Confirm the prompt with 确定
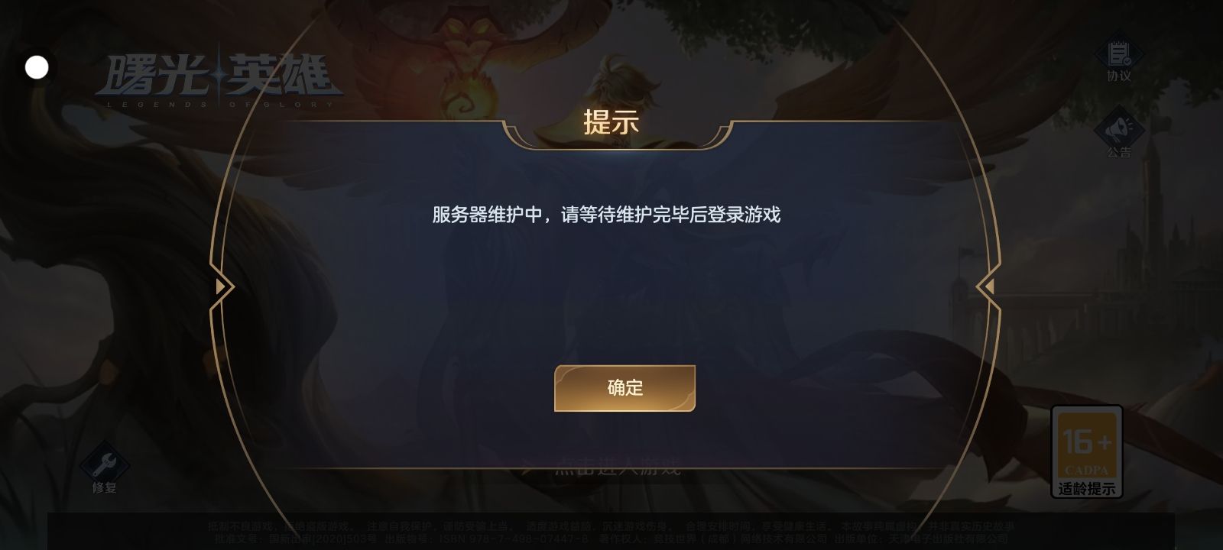The height and width of the screenshot is (550, 1223). tap(624, 388)
